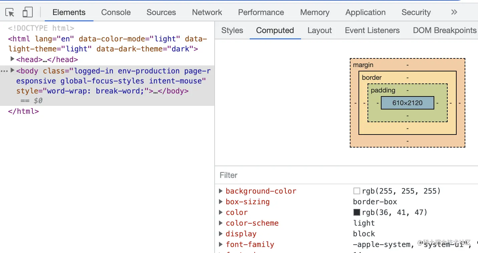Expand the head element node
478x253 pixels.
(x=12, y=59)
